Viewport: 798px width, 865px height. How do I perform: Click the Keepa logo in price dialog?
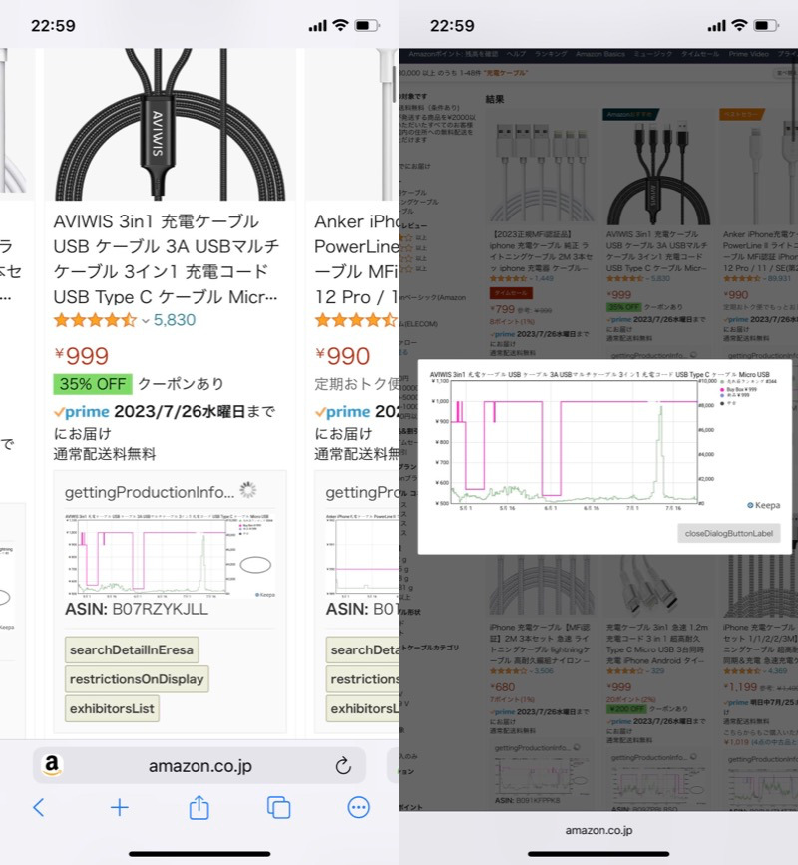(x=763, y=506)
